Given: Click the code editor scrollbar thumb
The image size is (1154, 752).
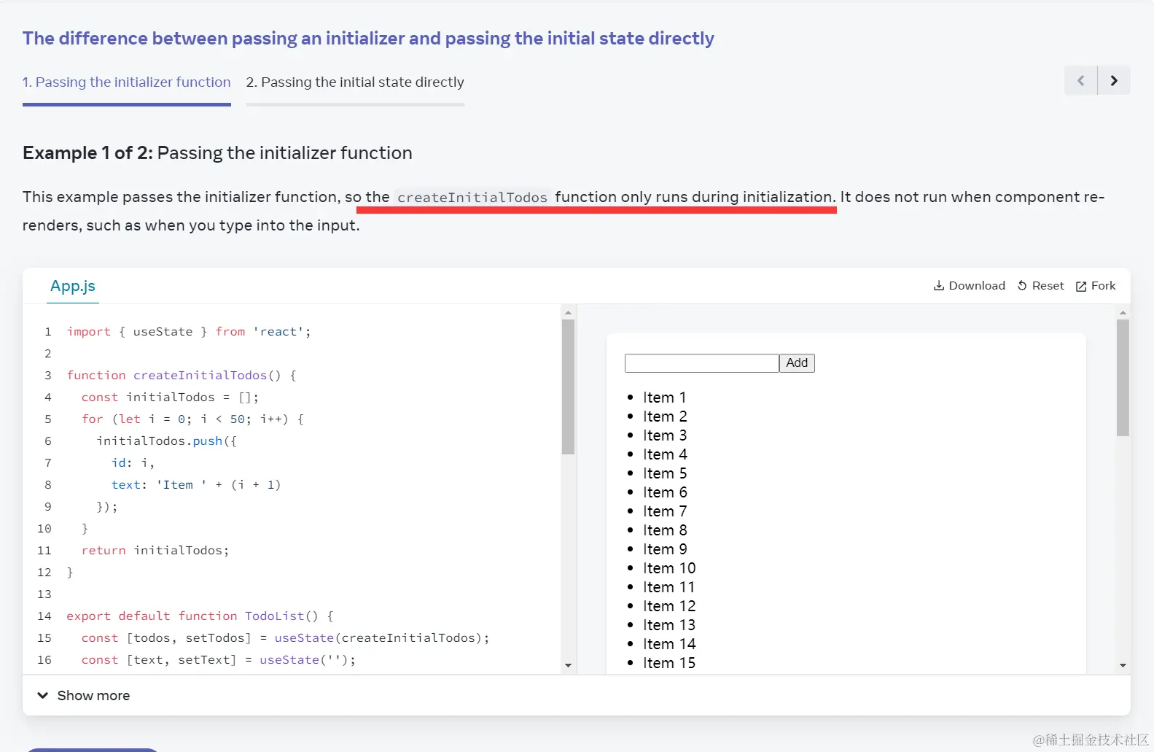Looking at the screenshot, I should [x=568, y=387].
